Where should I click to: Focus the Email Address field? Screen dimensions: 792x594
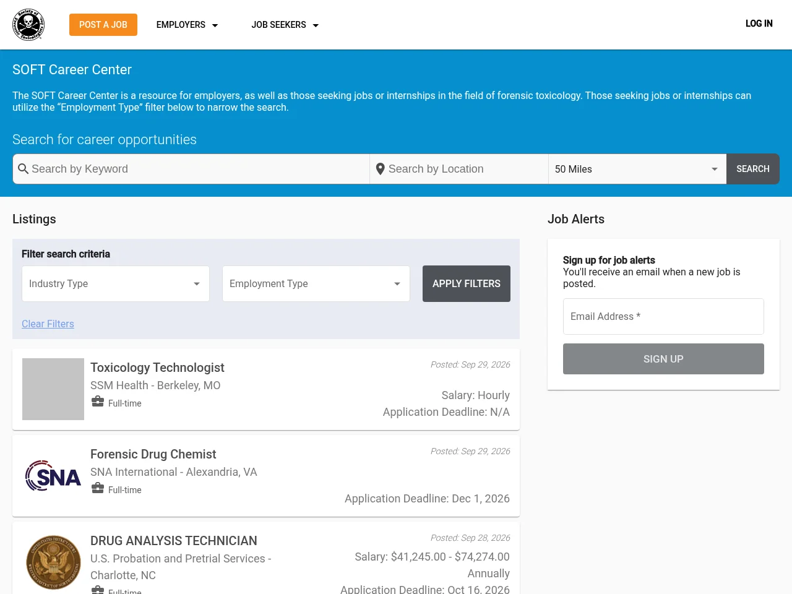click(x=663, y=317)
